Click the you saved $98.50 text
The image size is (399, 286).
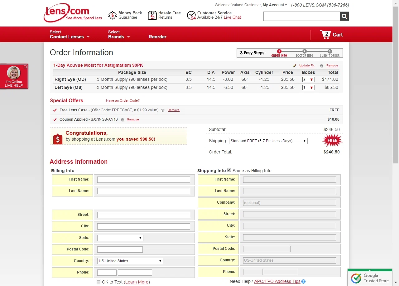tap(136, 139)
